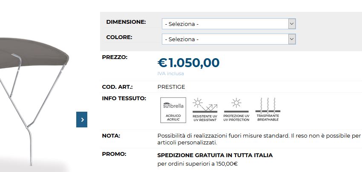The height and width of the screenshot is (172, 362).
Task: Click the Spedizione gratuita in tutta Italia text
Action: (215, 155)
